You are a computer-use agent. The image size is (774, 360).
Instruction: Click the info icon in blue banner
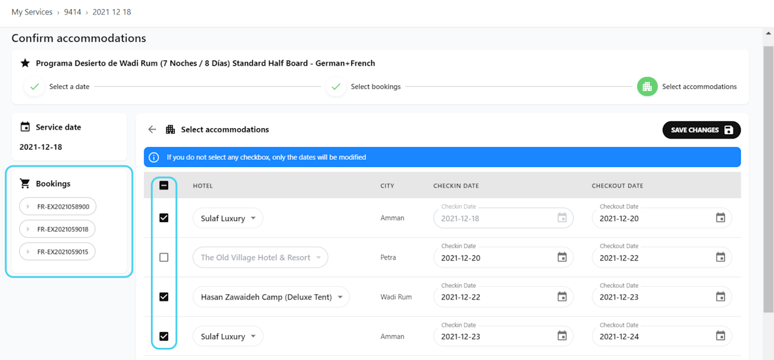154,157
